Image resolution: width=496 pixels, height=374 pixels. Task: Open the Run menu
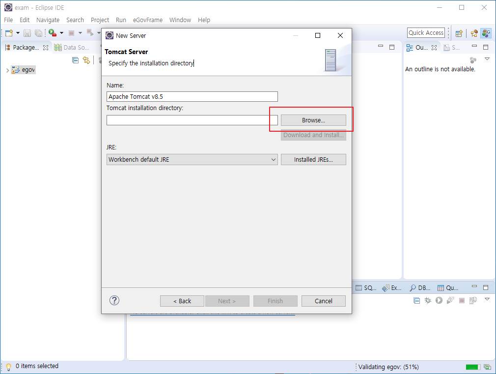tap(121, 20)
